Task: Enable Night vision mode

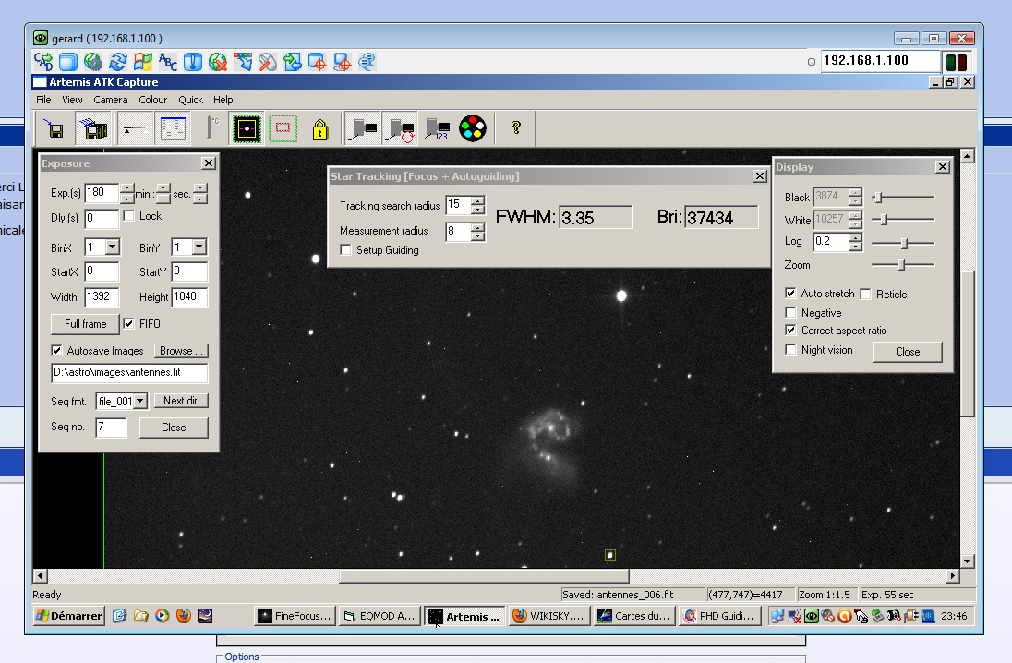Action: (x=790, y=349)
